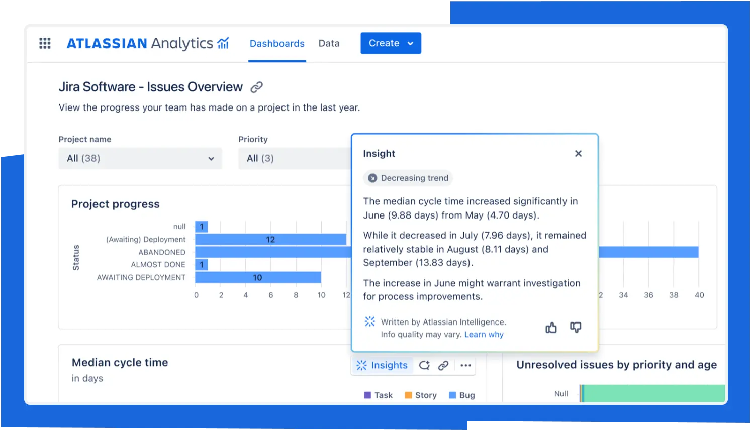Click the Insight popup heading
This screenshot has width=751, height=431.
[379, 154]
